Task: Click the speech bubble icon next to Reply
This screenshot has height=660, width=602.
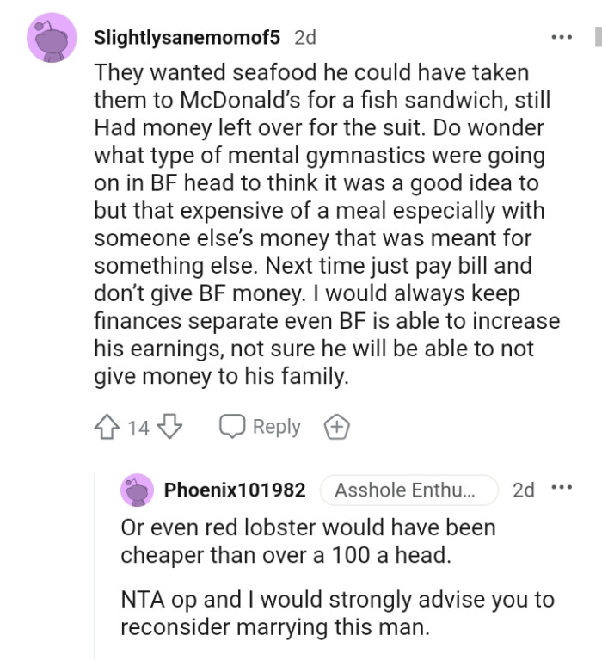Action: pyautogui.click(x=232, y=427)
